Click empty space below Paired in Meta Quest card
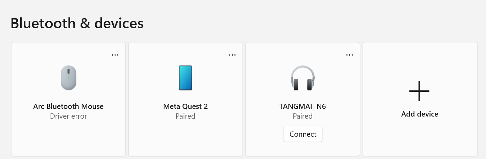Image resolution: width=486 pixels, height=159 pixels. (x=186, y=139)
